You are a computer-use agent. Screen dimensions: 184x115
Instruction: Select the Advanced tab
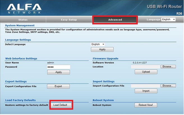[115, 20]
